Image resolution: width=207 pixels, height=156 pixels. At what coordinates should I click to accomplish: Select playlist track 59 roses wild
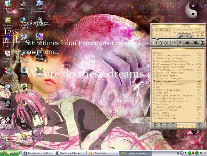pyautogui.click(x=177, y=104)
